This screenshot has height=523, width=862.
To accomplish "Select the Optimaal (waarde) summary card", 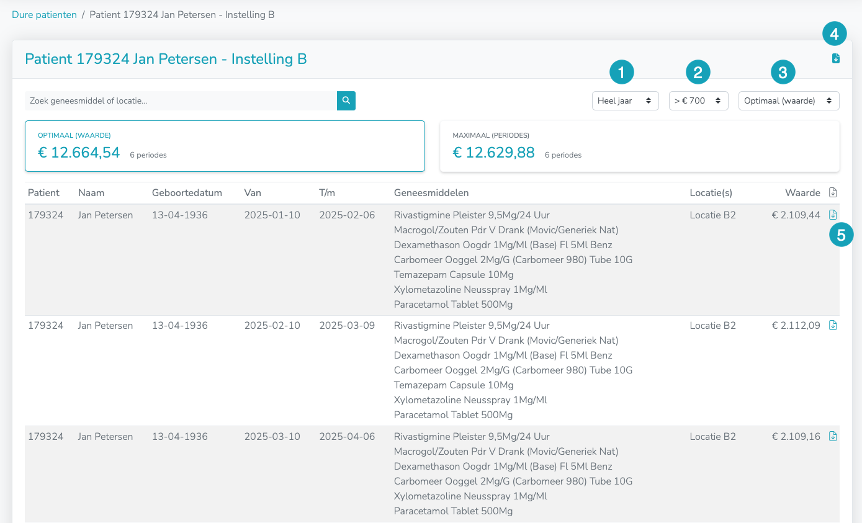I will click(225, 146).
